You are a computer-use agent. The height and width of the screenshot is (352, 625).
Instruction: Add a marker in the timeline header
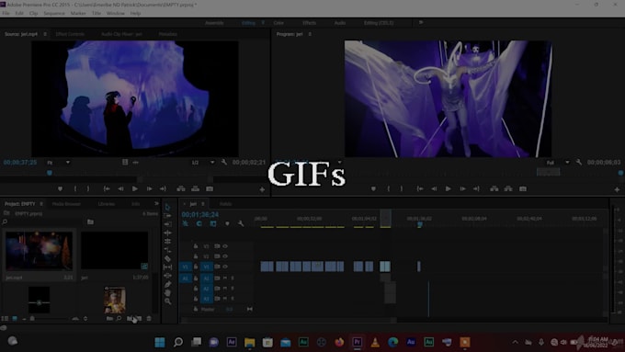point(227,224)
